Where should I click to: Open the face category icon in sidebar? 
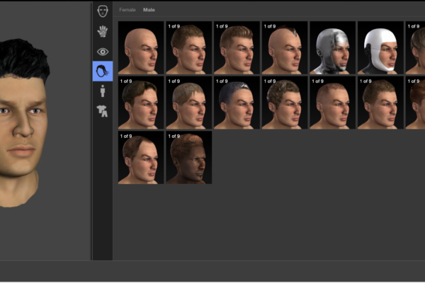(x=103, y=11)
